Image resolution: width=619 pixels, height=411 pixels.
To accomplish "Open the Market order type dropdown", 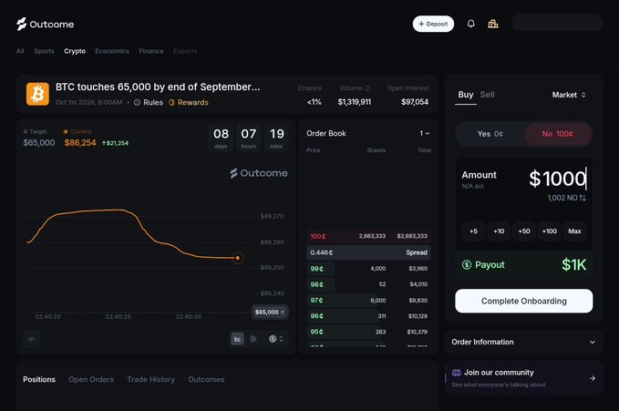I will point(569,95).
